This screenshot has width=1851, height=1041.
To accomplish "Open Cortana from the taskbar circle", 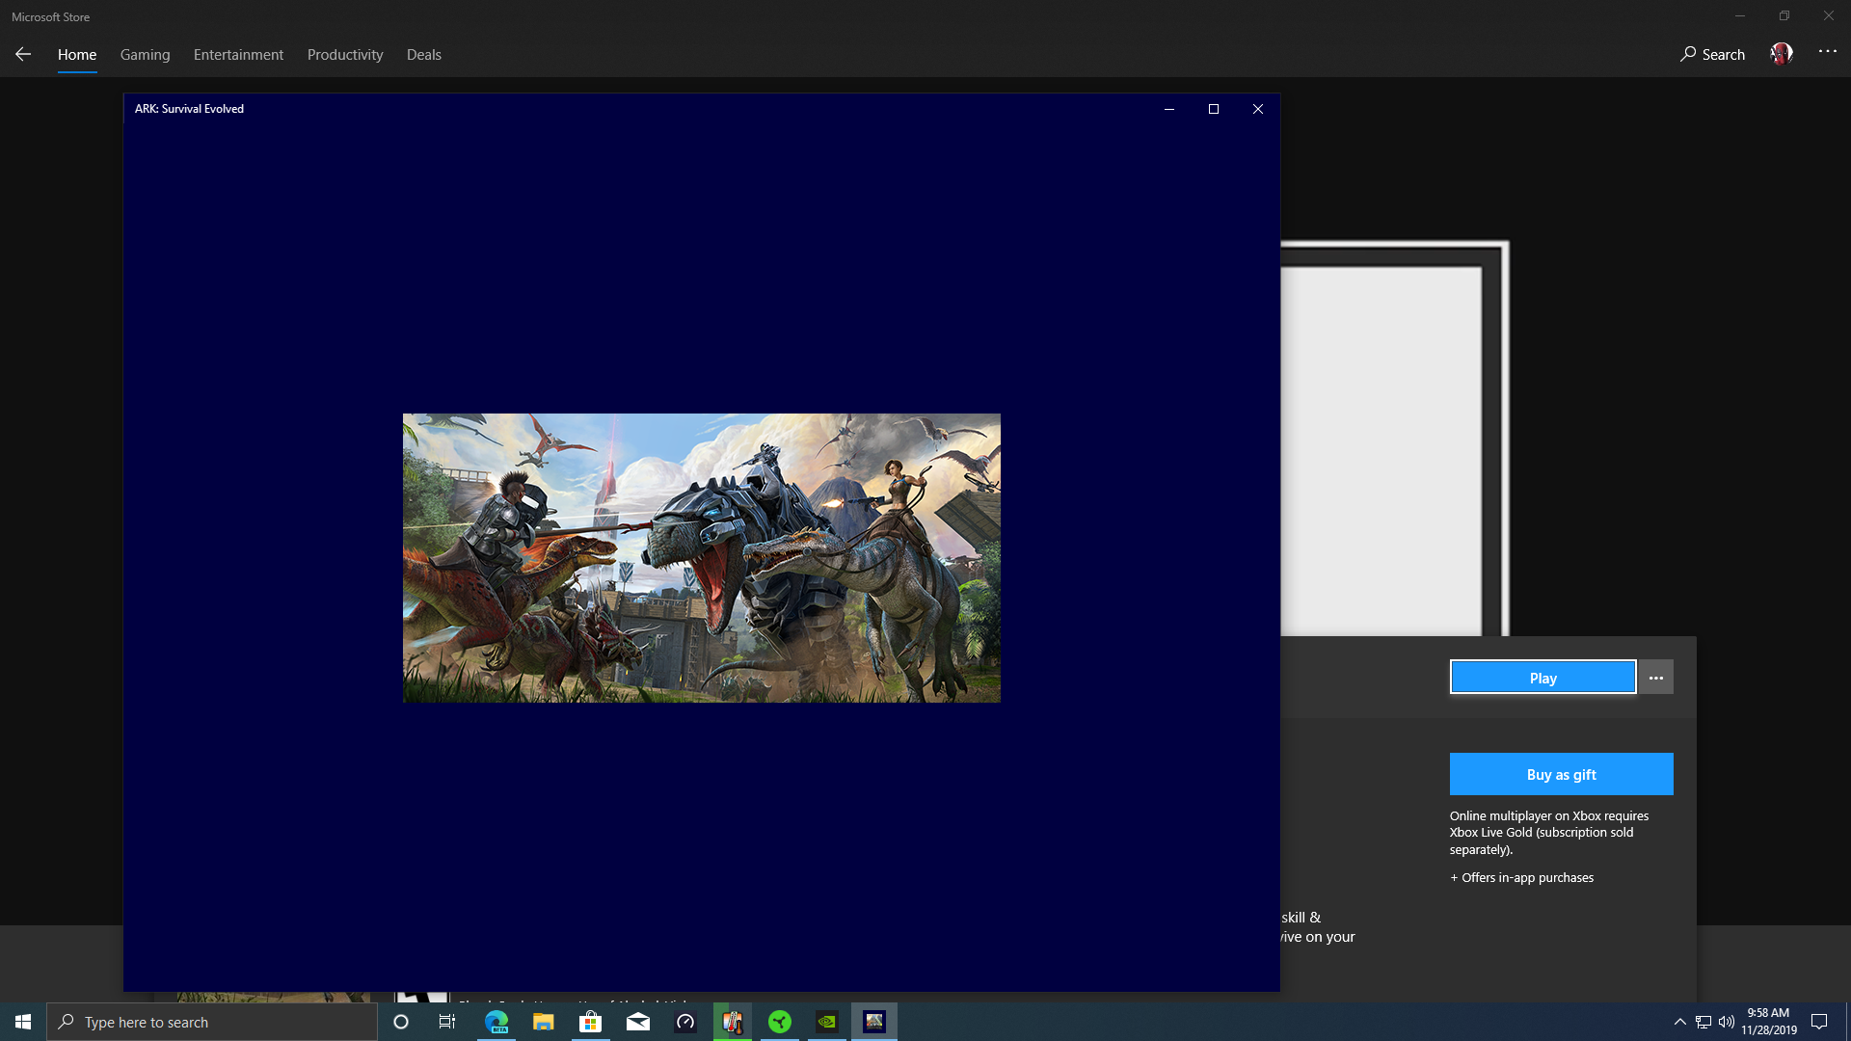I will coord(401,1022).
